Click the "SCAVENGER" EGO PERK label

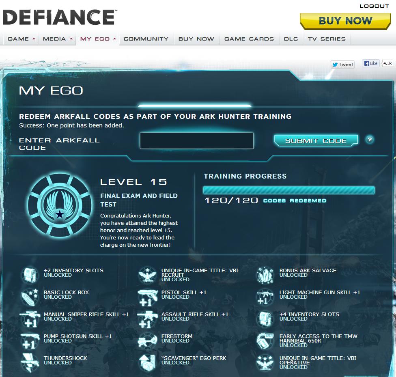click(194, 358)
